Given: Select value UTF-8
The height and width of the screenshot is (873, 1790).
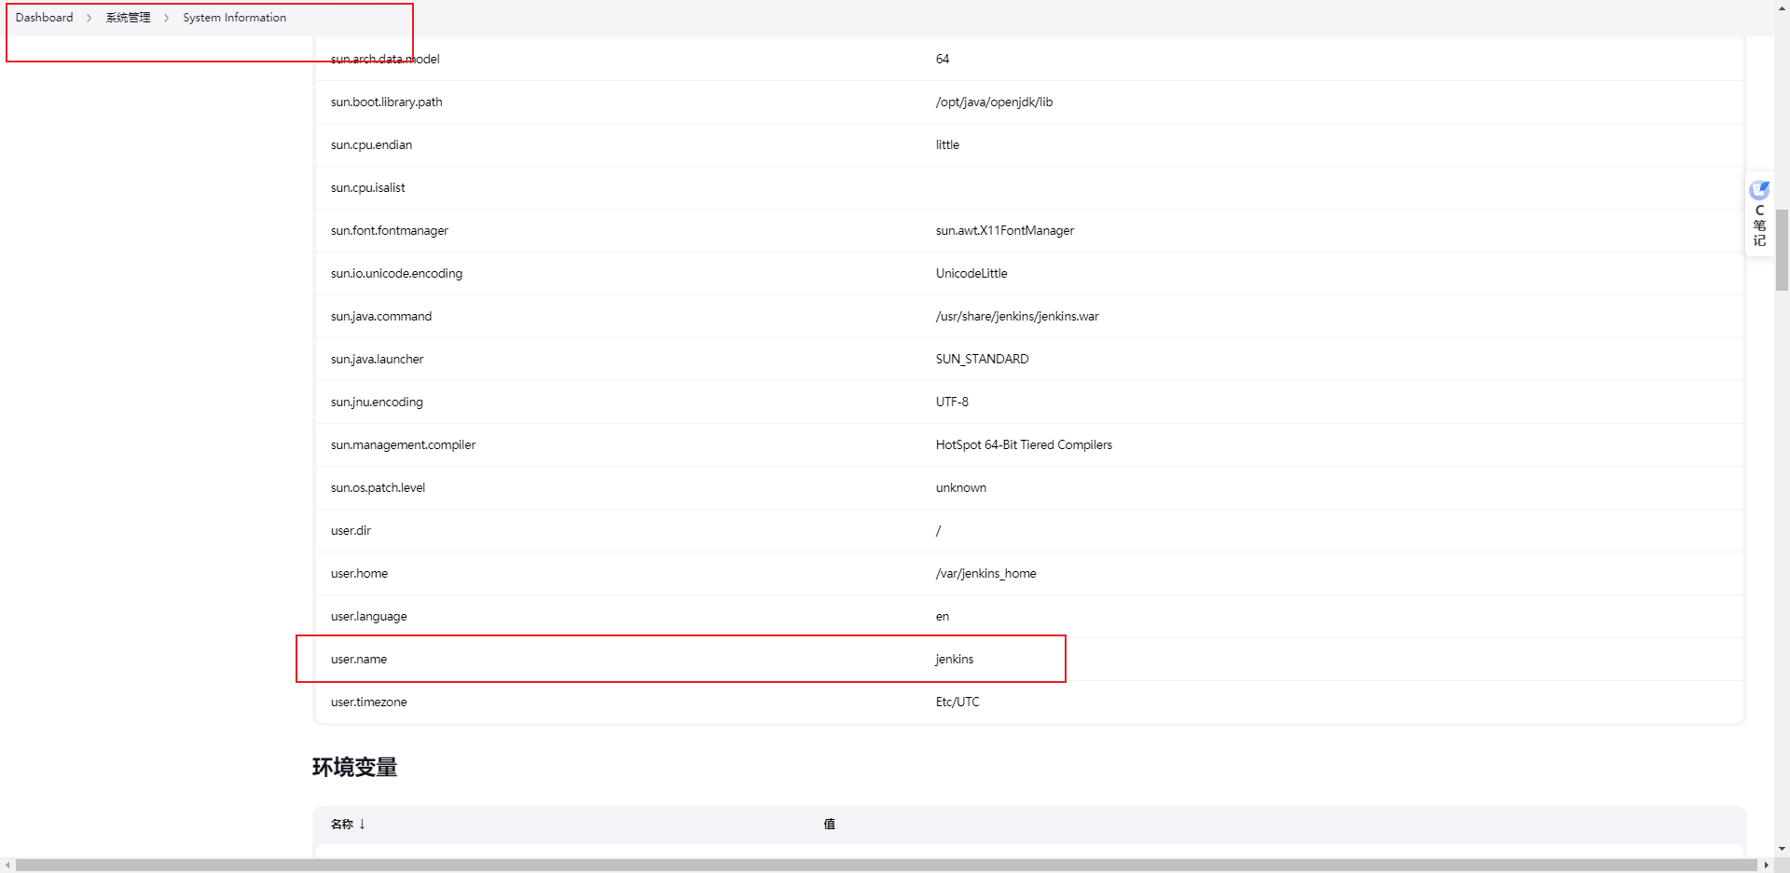Looking at the screenshot, I should (x=952, y=402).
